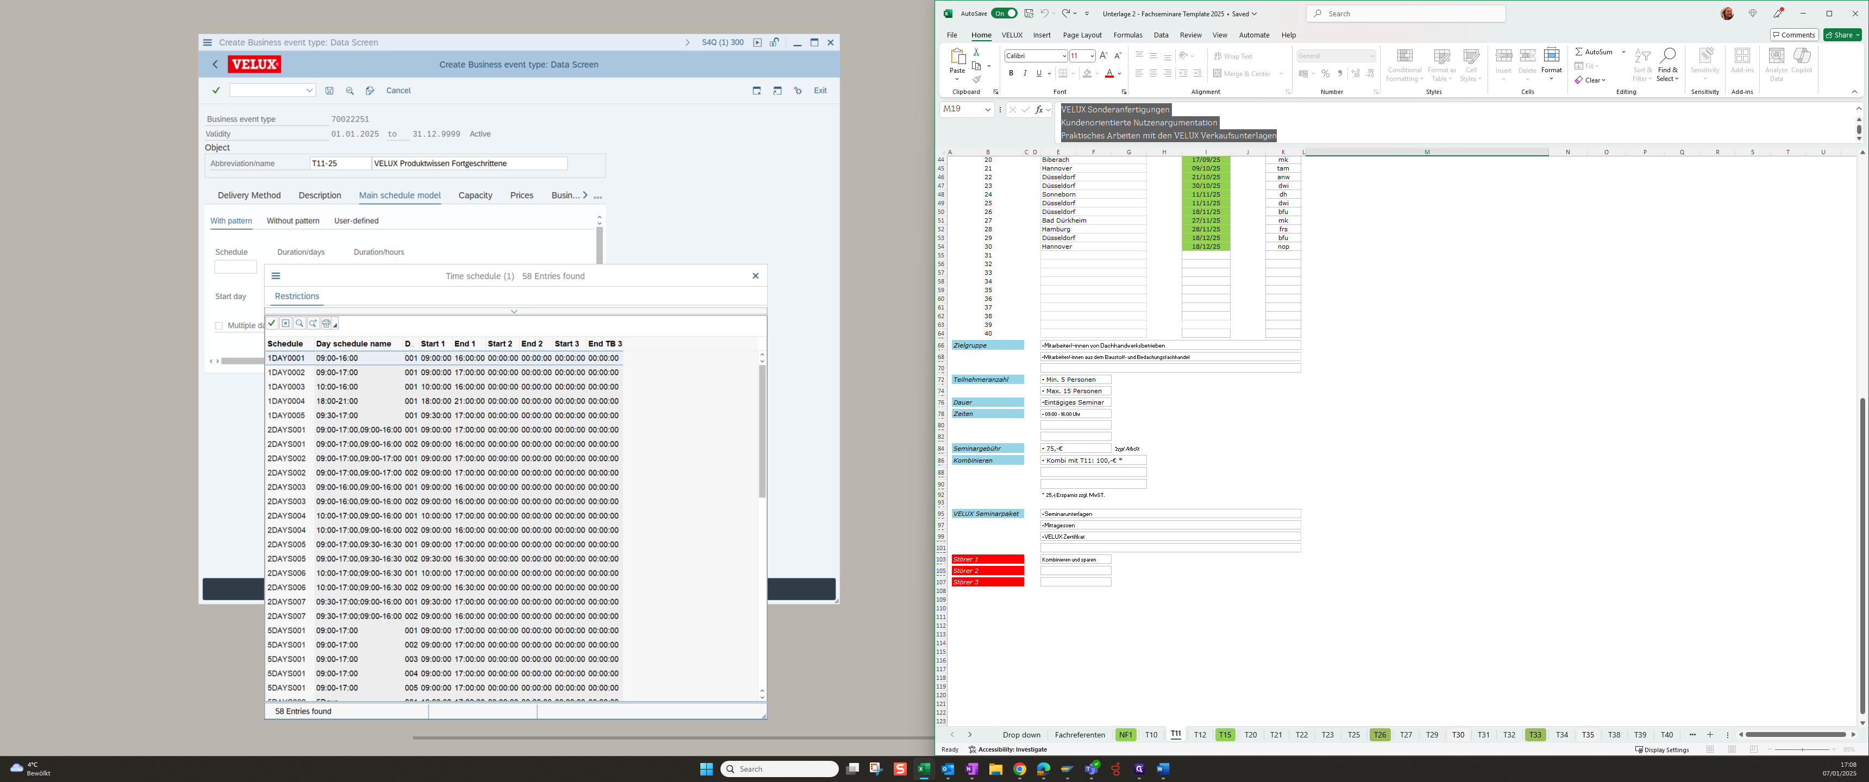Click the SAP green checkmark confirm icon
The width and height of the screenshot is (1869, 782).
(x=216, y=91)
